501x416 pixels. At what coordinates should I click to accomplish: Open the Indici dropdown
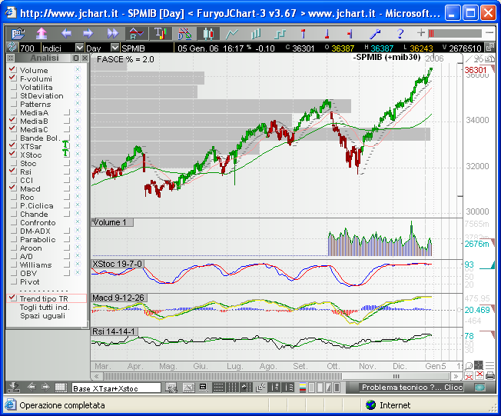pyautogui.click(x=79, y=48)
